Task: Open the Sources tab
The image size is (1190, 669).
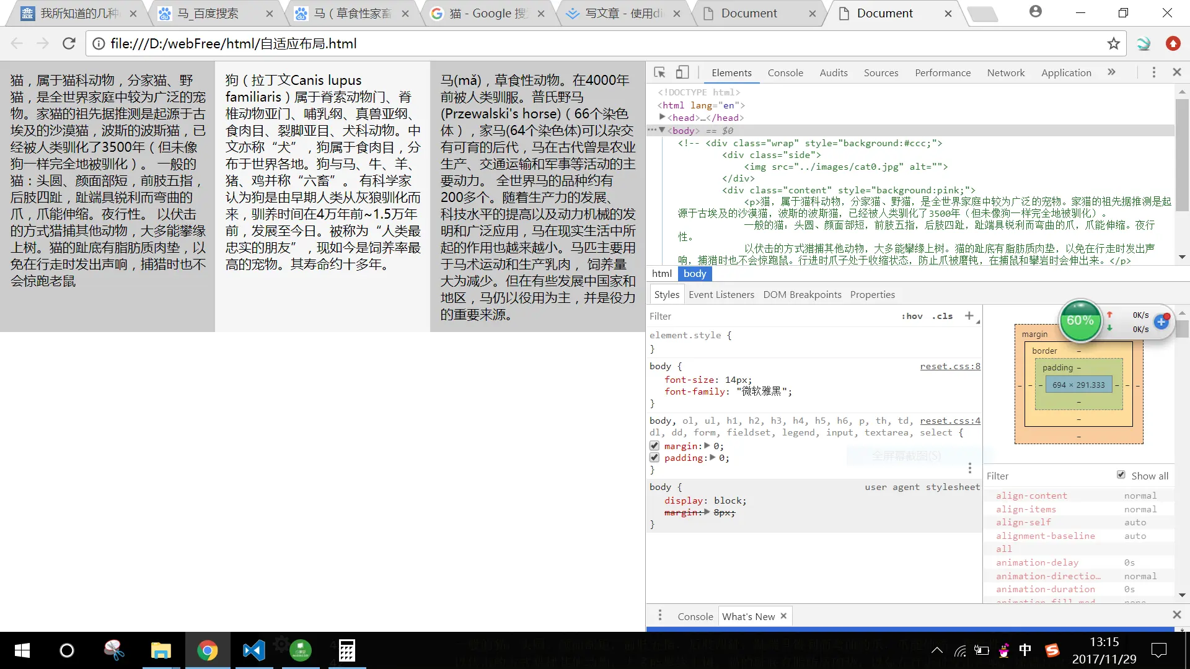Action: click(x=881, y=72)
